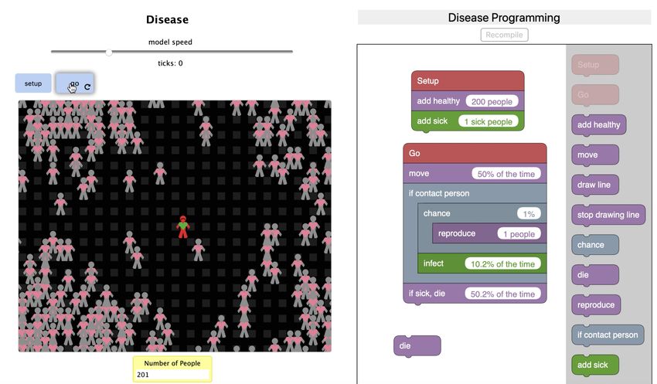Select the infect block in workspace
Viewport: 657px width, 384px height.
click(482, 263)
